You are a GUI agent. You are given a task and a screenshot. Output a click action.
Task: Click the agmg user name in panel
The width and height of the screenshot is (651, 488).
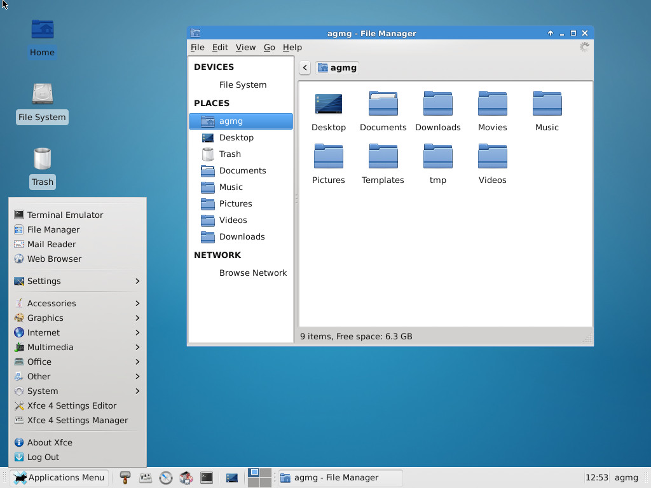pyautogui.click(x=626, y=478)
